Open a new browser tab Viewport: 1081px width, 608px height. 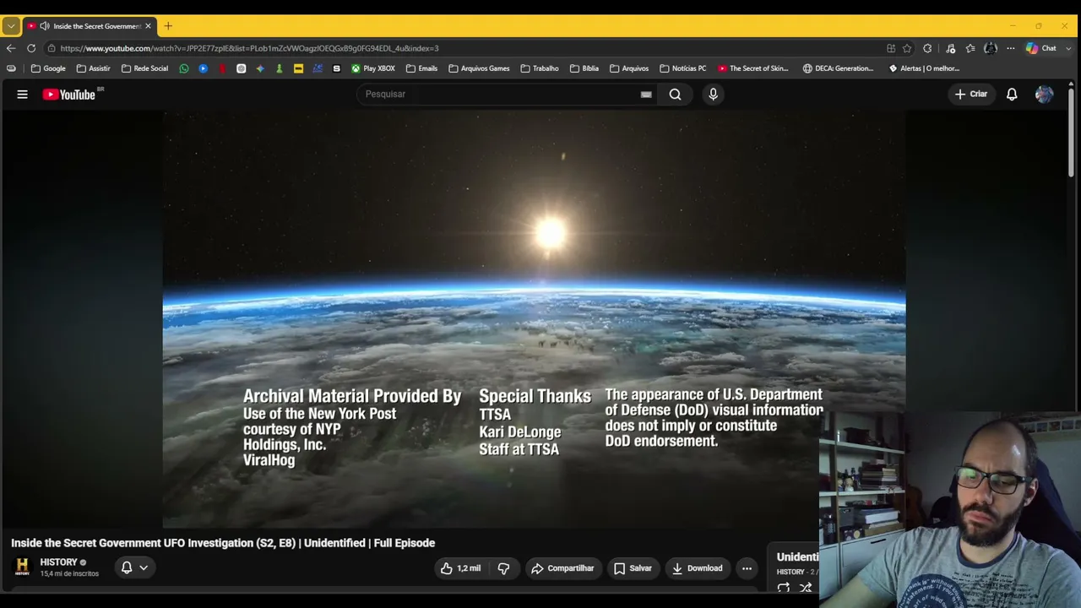[168, 26]
